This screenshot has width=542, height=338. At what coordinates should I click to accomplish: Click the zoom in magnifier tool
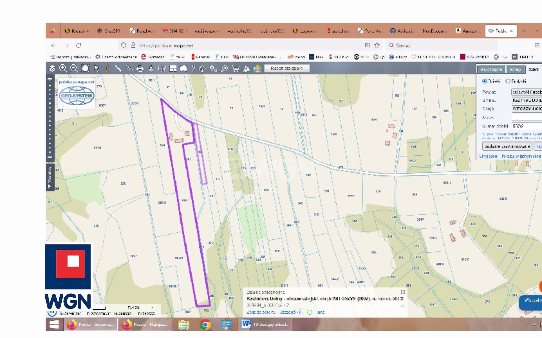point(63,68)
